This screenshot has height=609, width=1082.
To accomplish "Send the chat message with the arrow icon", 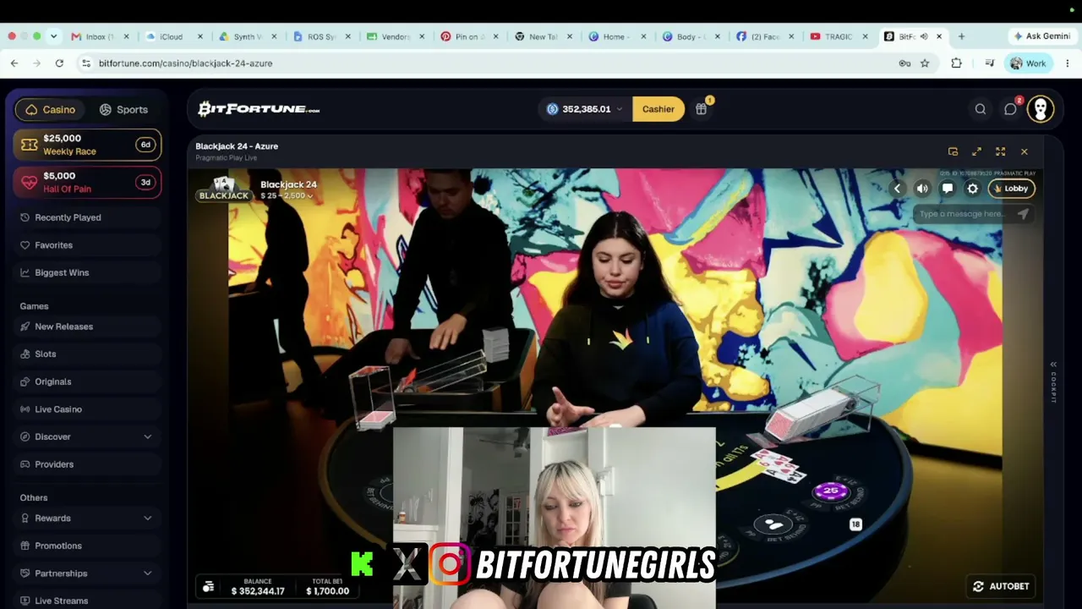I will (1023, 214).
